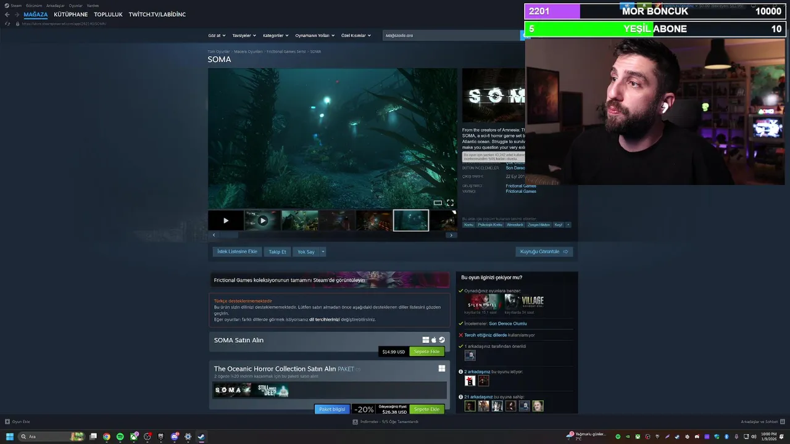Open the weather widget in taskbar
Viewport: 790px width, 444px height.
pos(586,436)
